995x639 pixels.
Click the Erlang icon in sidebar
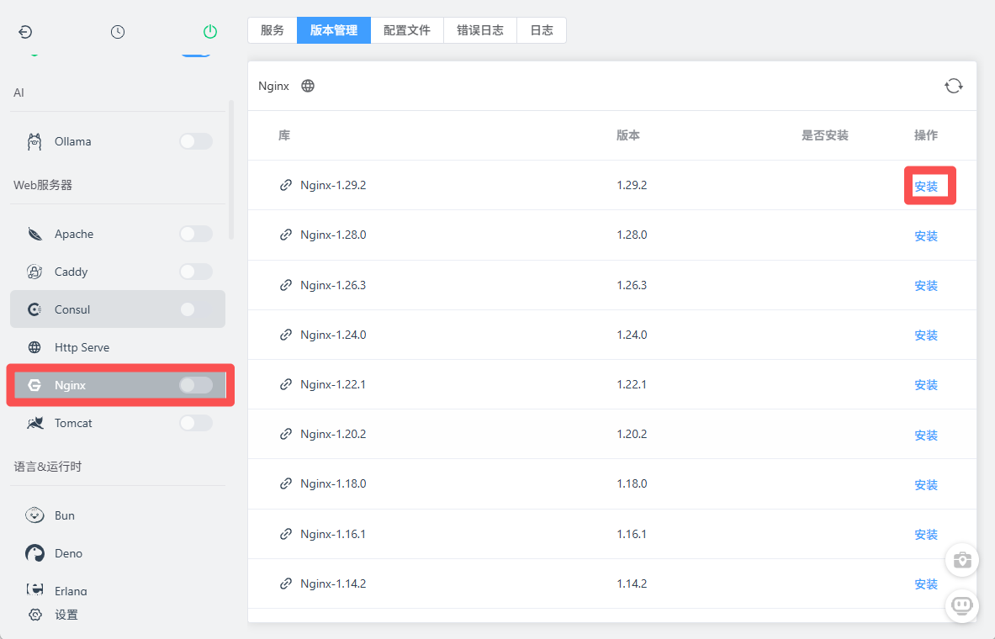tap(34, 590)
